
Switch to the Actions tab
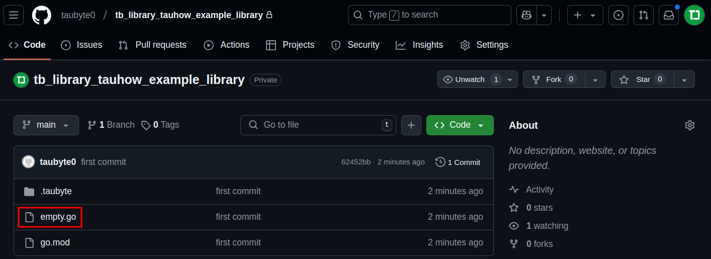[226, 45]
